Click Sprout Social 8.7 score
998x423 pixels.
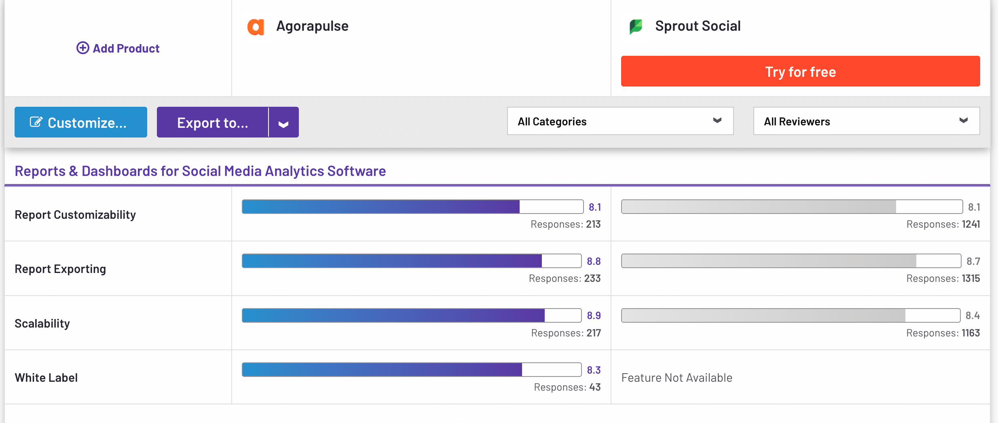coord(973,261)
